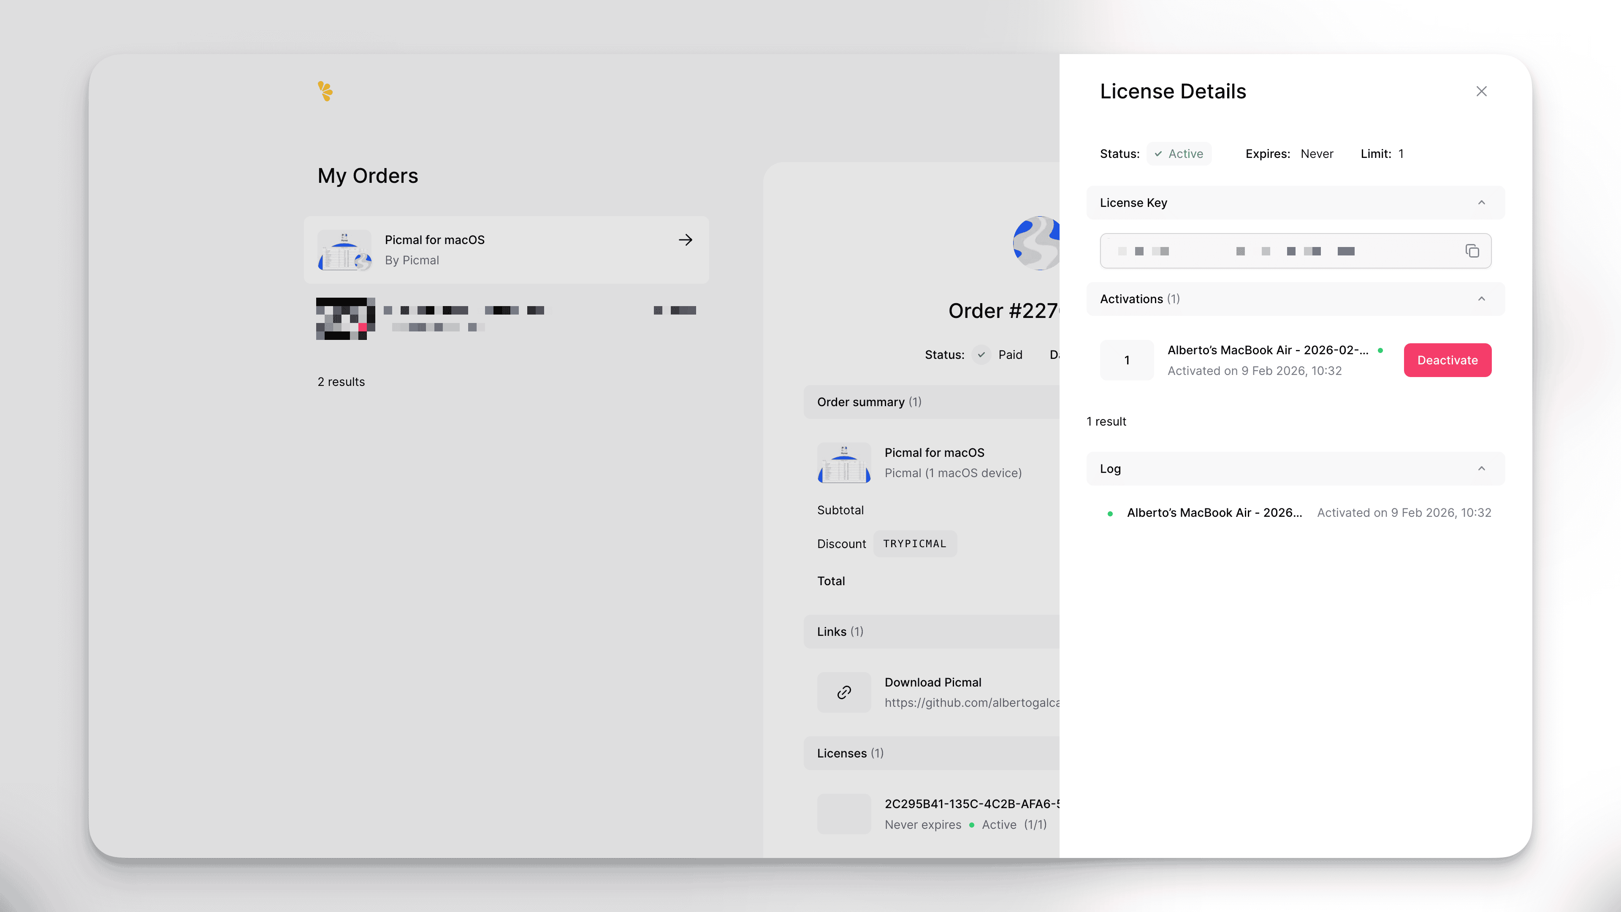Collapse the Log section
Viewport: 1621px width, 912px height.
(x=1481, y=469)
